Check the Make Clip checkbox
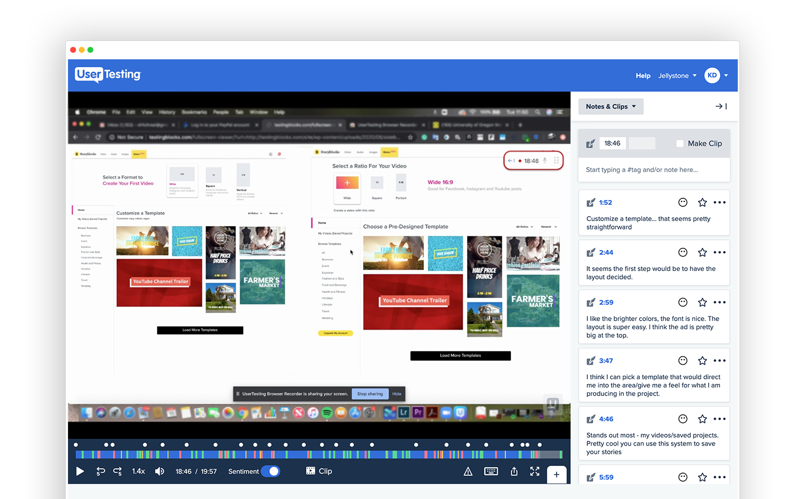This screenshot has height=499, width=809. [680, 143]
